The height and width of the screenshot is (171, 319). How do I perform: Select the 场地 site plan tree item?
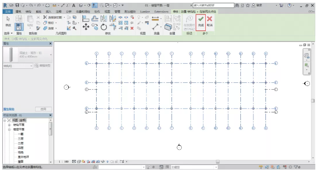point(20,153)
